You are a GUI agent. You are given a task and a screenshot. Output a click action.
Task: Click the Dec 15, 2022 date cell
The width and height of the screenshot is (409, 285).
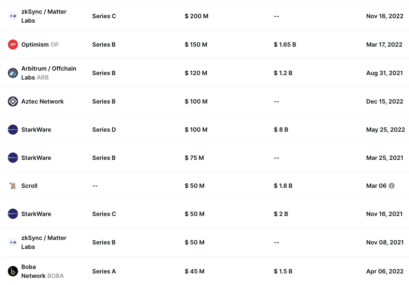point(385,101)
